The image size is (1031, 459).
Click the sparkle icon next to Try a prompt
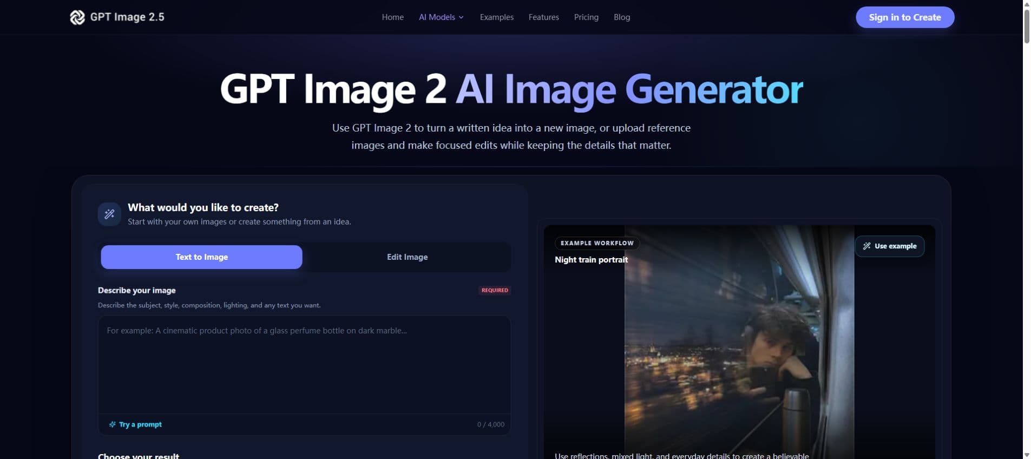tap(112, 424)
